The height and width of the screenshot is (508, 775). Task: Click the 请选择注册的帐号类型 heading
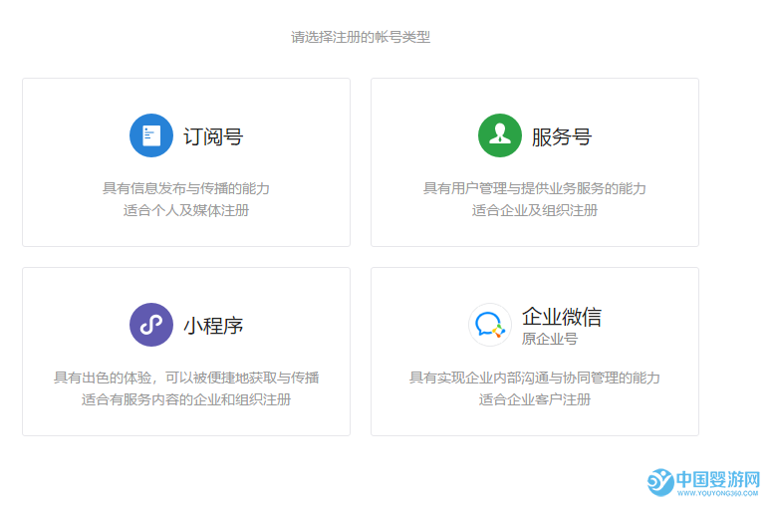361,37
